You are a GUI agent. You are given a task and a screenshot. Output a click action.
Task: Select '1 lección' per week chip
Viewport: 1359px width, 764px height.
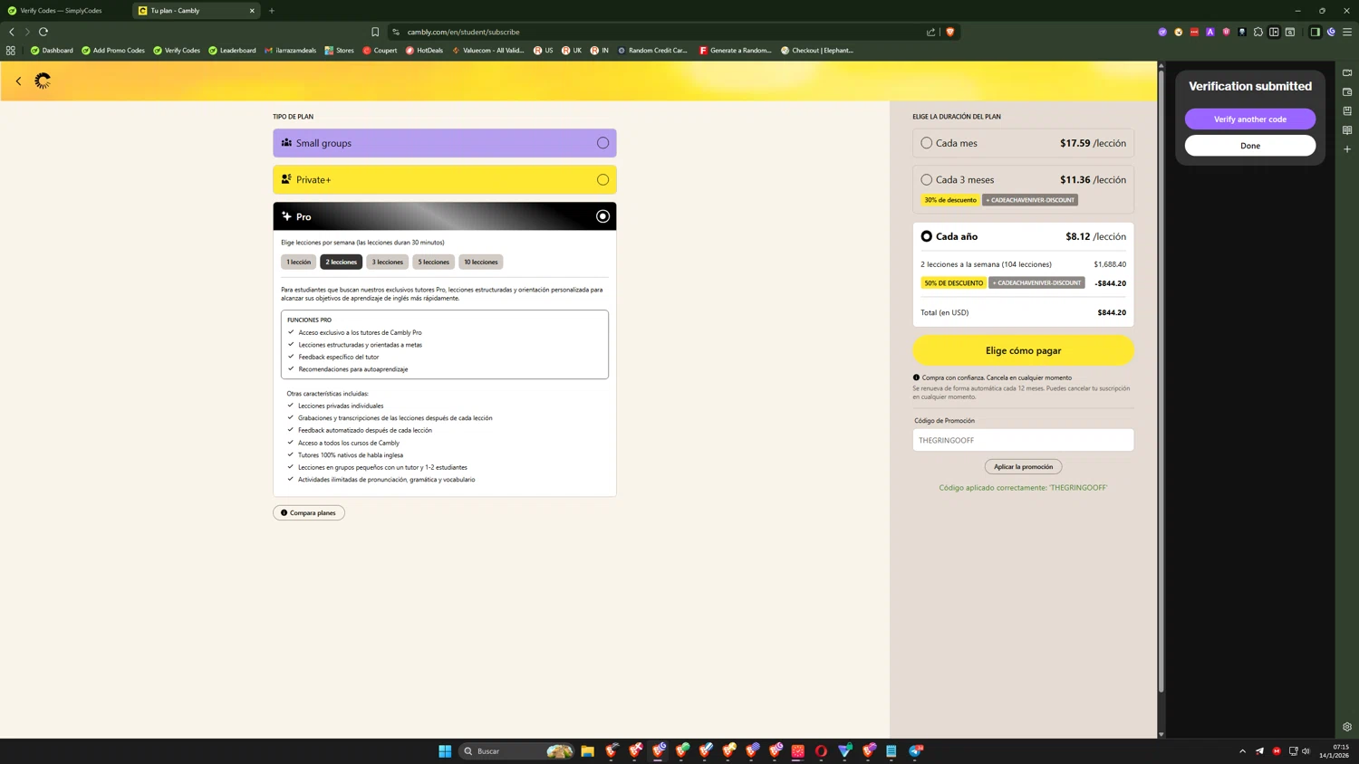298,262
